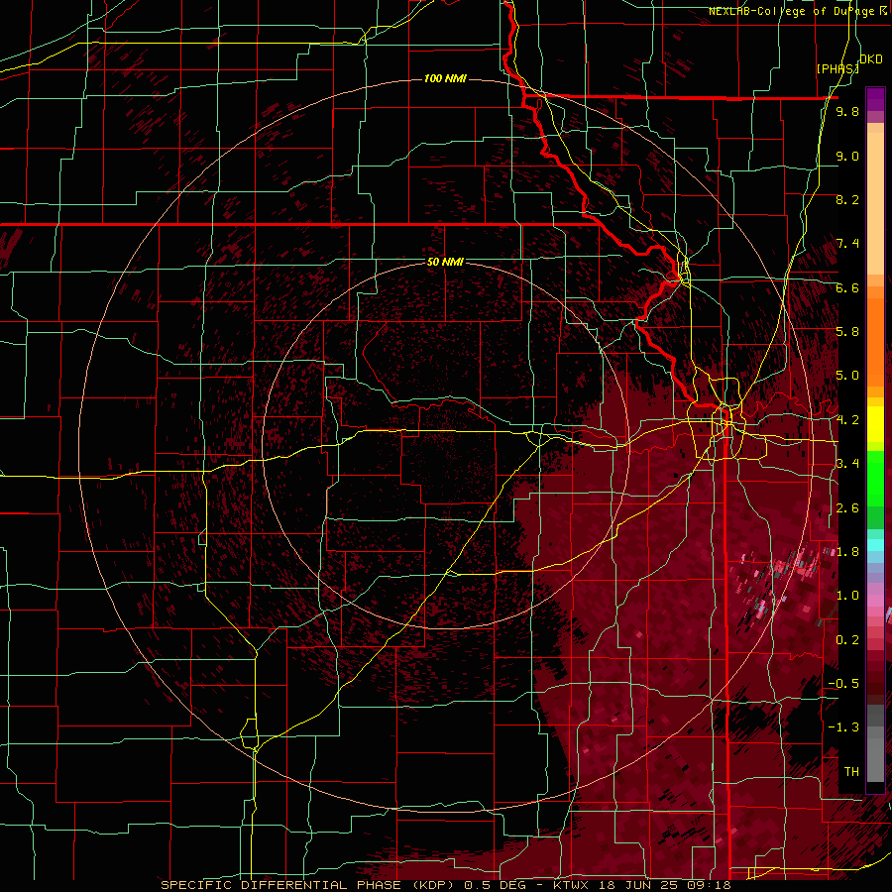Click the 4.2 value on the color scale

click(x=847, y=420)
